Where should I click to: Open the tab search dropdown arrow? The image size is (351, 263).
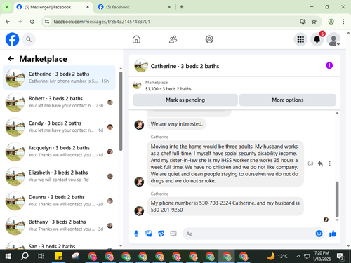pos(7,7)
